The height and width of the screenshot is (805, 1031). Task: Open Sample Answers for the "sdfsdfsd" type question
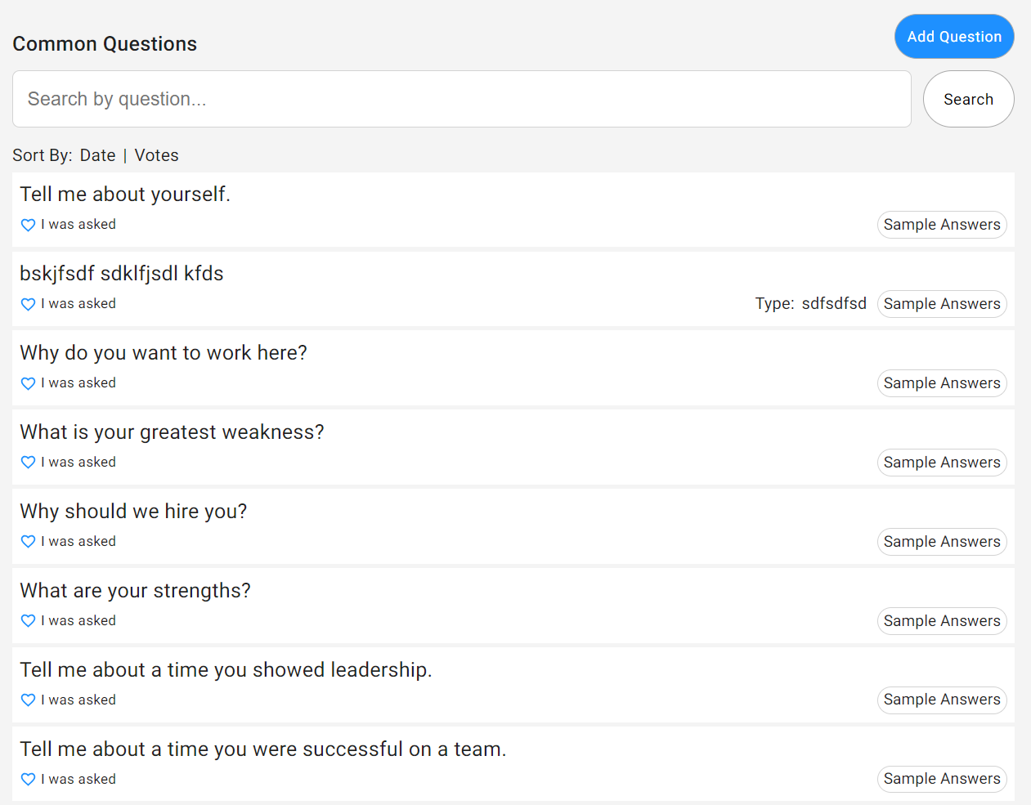[941, 304]
